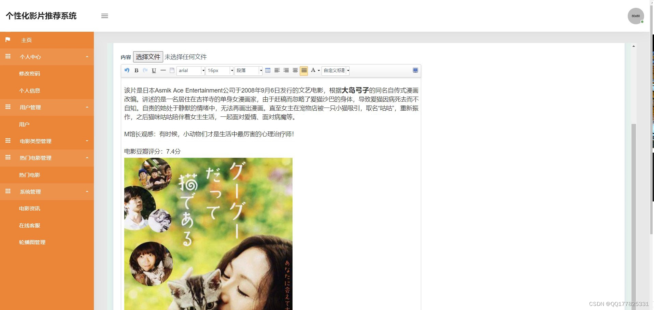Toggle justify alignment off in the editor

coord(303,71)
